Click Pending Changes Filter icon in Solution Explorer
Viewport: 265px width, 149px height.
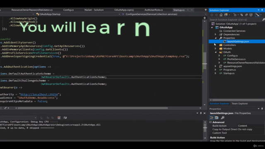pyautogui.click(x=235, y=15)
